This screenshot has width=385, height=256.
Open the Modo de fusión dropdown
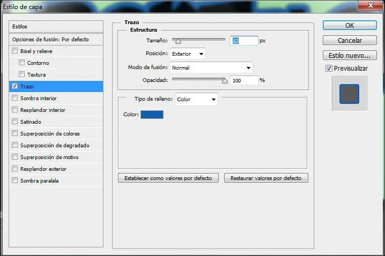[x=211, y=67]
